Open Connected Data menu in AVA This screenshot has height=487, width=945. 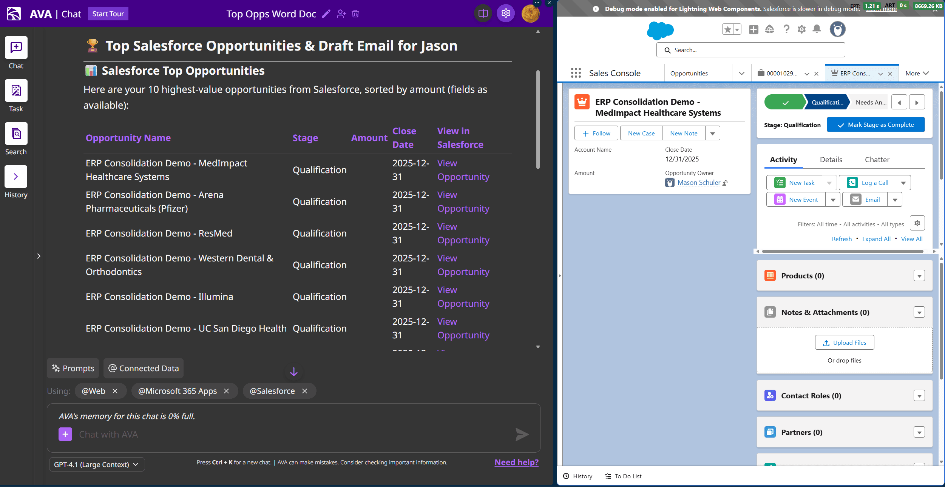[144, 368]
